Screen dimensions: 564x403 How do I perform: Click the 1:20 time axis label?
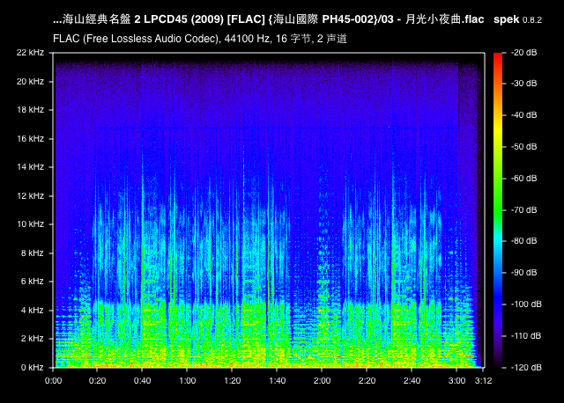tap(233, 381)
